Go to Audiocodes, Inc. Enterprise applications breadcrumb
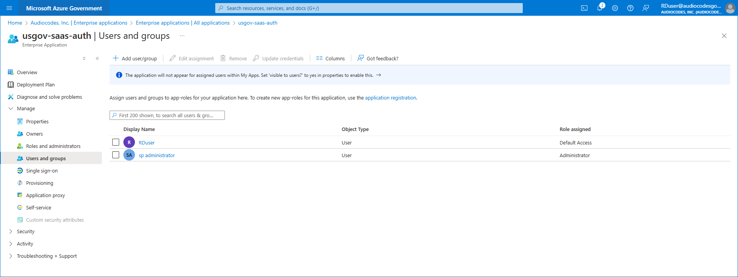 pyautogui.click(x=79, y=23)
